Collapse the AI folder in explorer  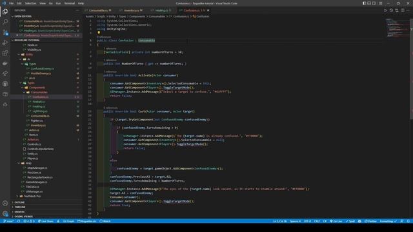(28, 59)
